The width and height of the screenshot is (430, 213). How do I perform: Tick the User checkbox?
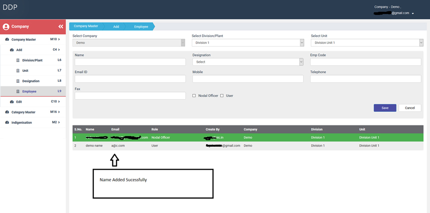coord(222,96)
